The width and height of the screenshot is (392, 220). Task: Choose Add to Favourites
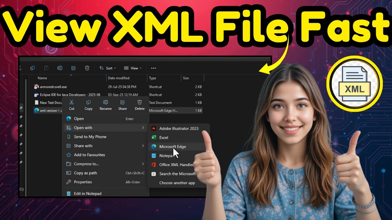(106, 155)
